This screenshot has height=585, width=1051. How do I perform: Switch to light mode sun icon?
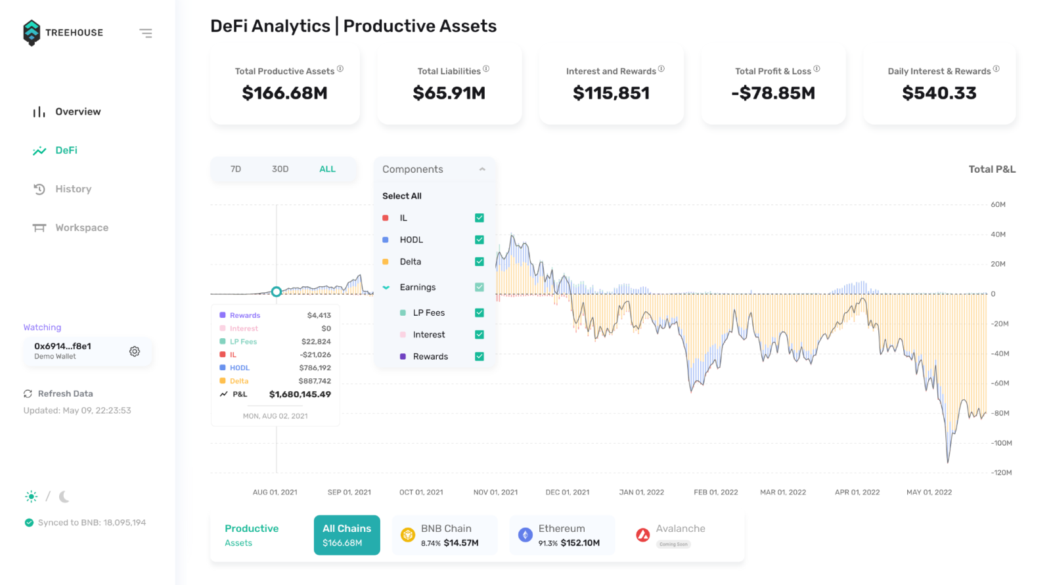pos(31,497)
